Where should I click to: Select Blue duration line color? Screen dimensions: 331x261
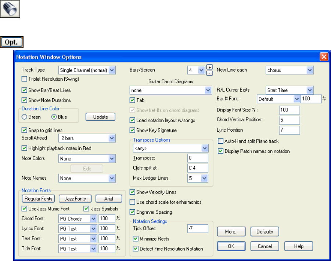[53, 117]
